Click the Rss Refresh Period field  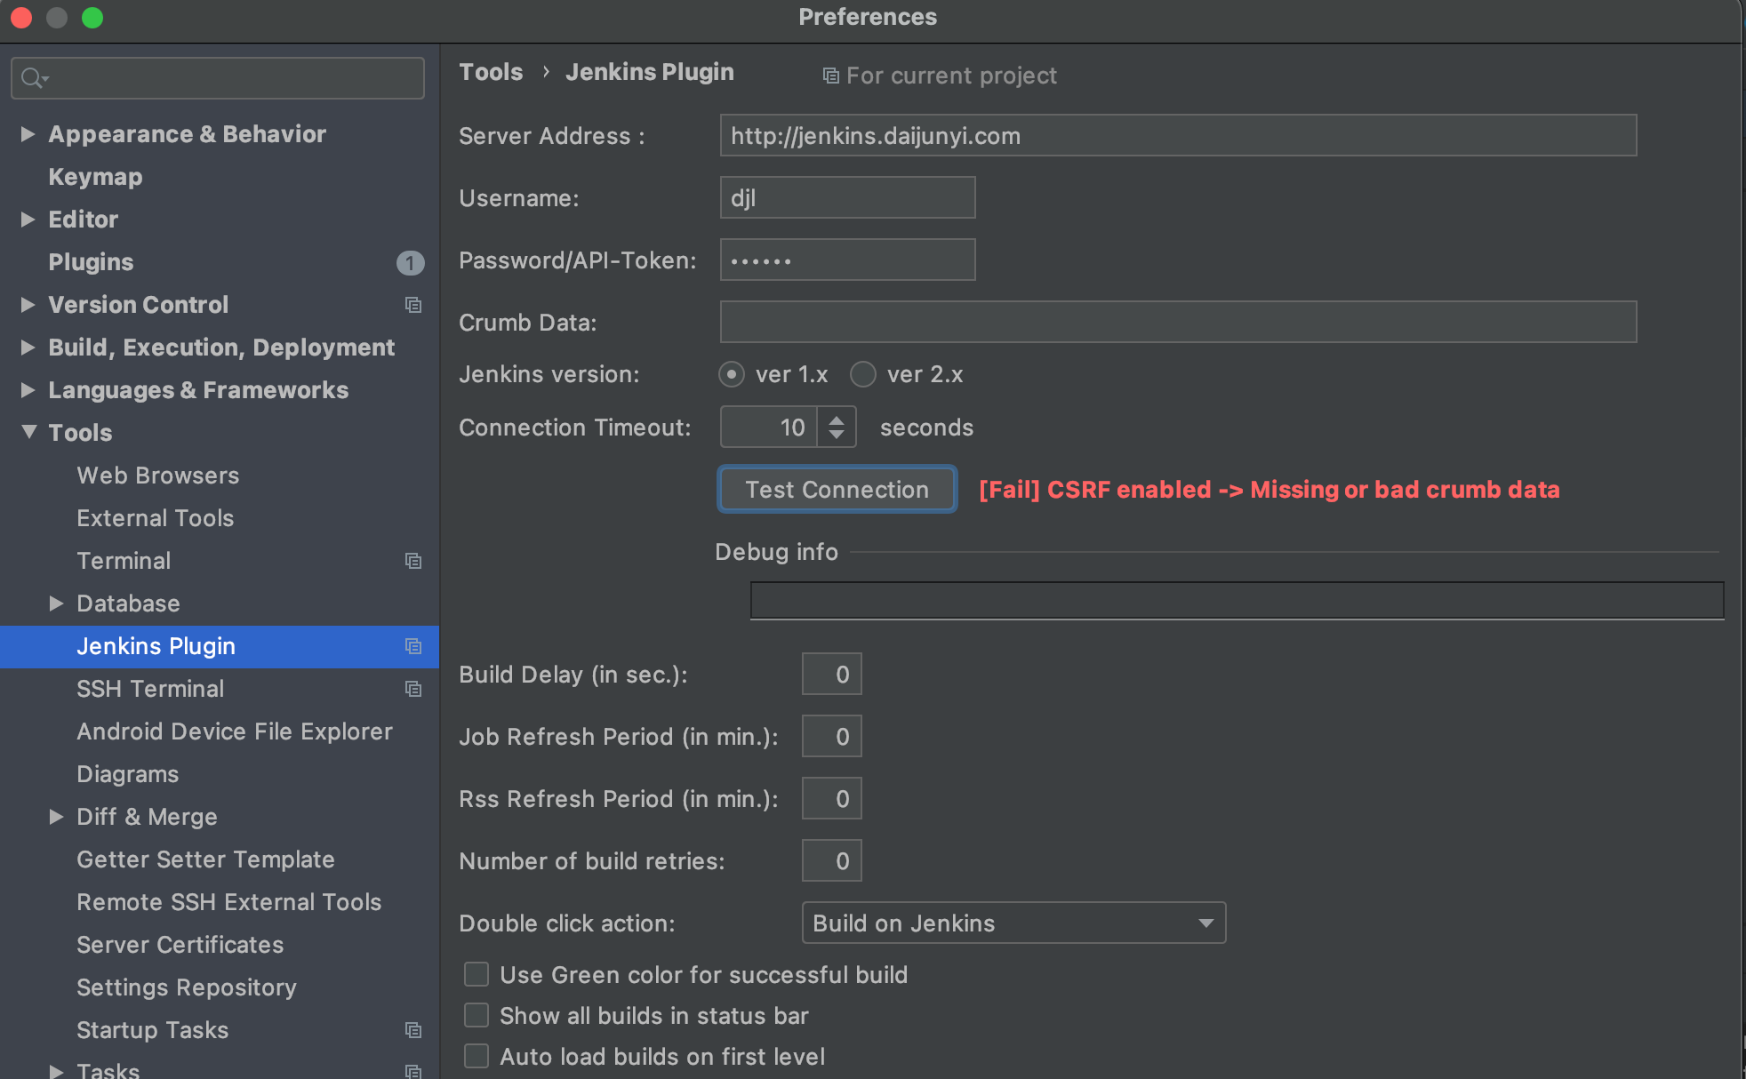point(831,798)
